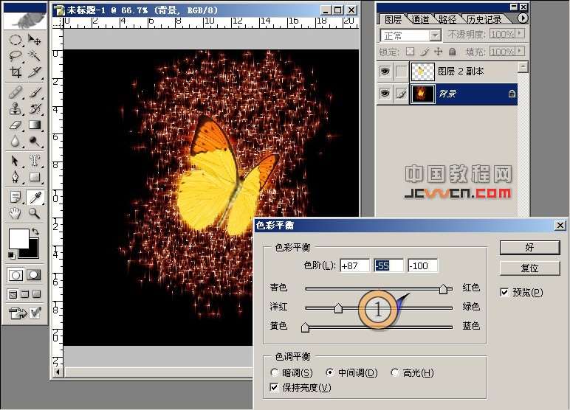Screen dimensions: 570x410
Task: Select the 高光 highlights radio button
Action: click(395, 373)
